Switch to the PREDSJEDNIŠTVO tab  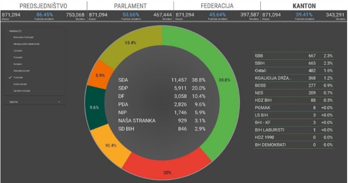(43, 6)
